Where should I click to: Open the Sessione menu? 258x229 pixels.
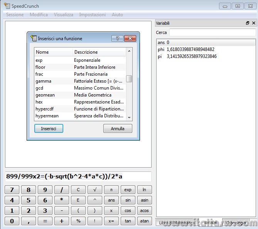point(15,15)
